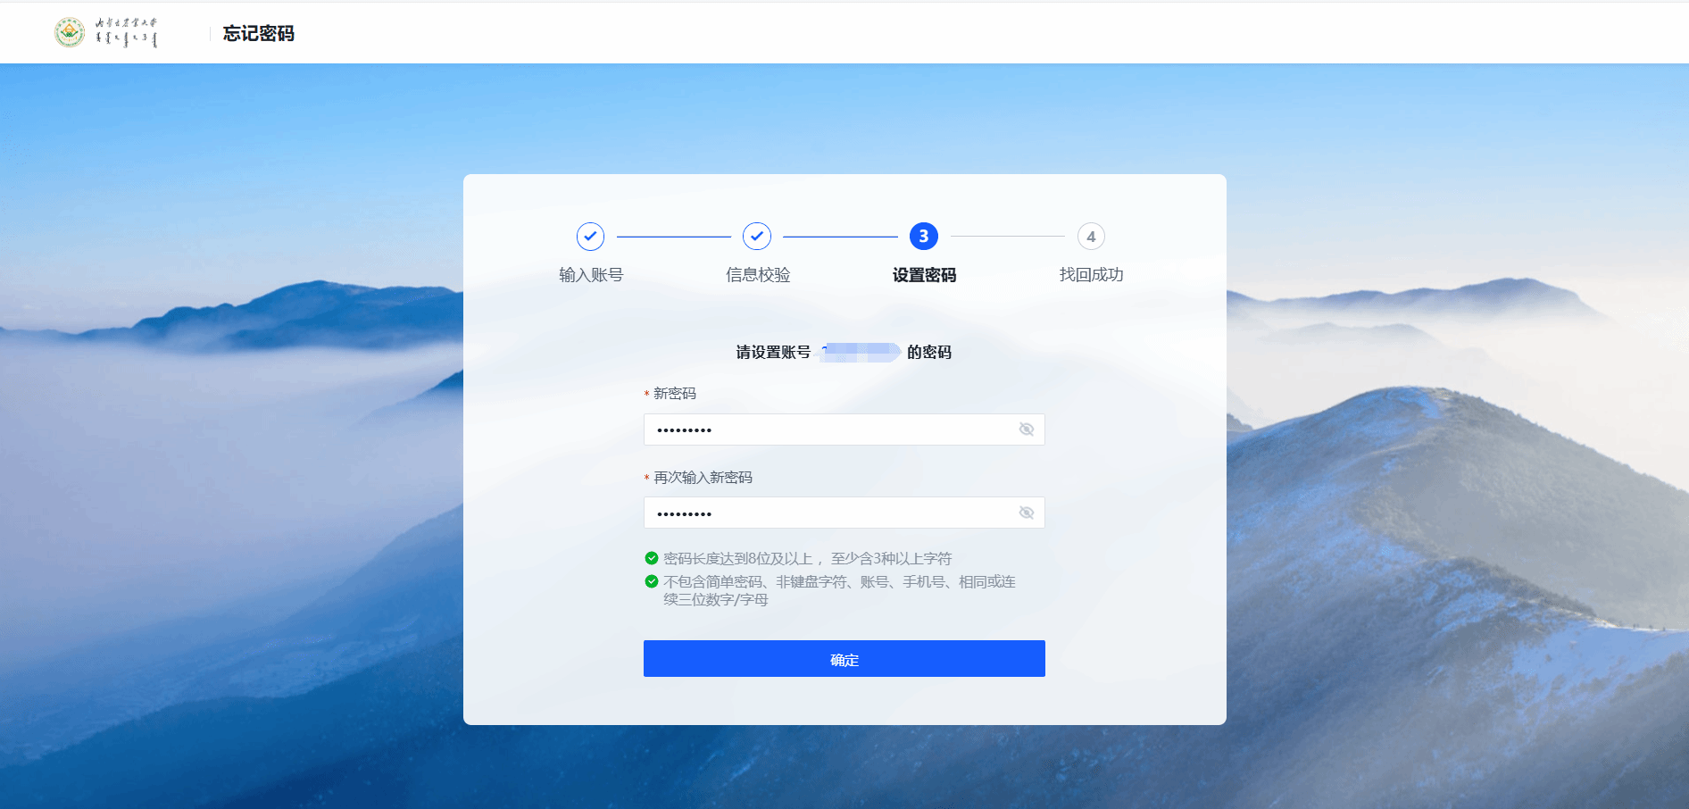Image resolution: width=1689 pixels, height=809 pixels.
Task: Click the blurred account name text
Action: point(860,353)
